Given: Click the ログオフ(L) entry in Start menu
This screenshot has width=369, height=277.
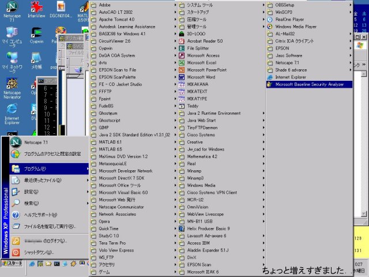Looking at the screenshot, I should (x=49, y=241).
